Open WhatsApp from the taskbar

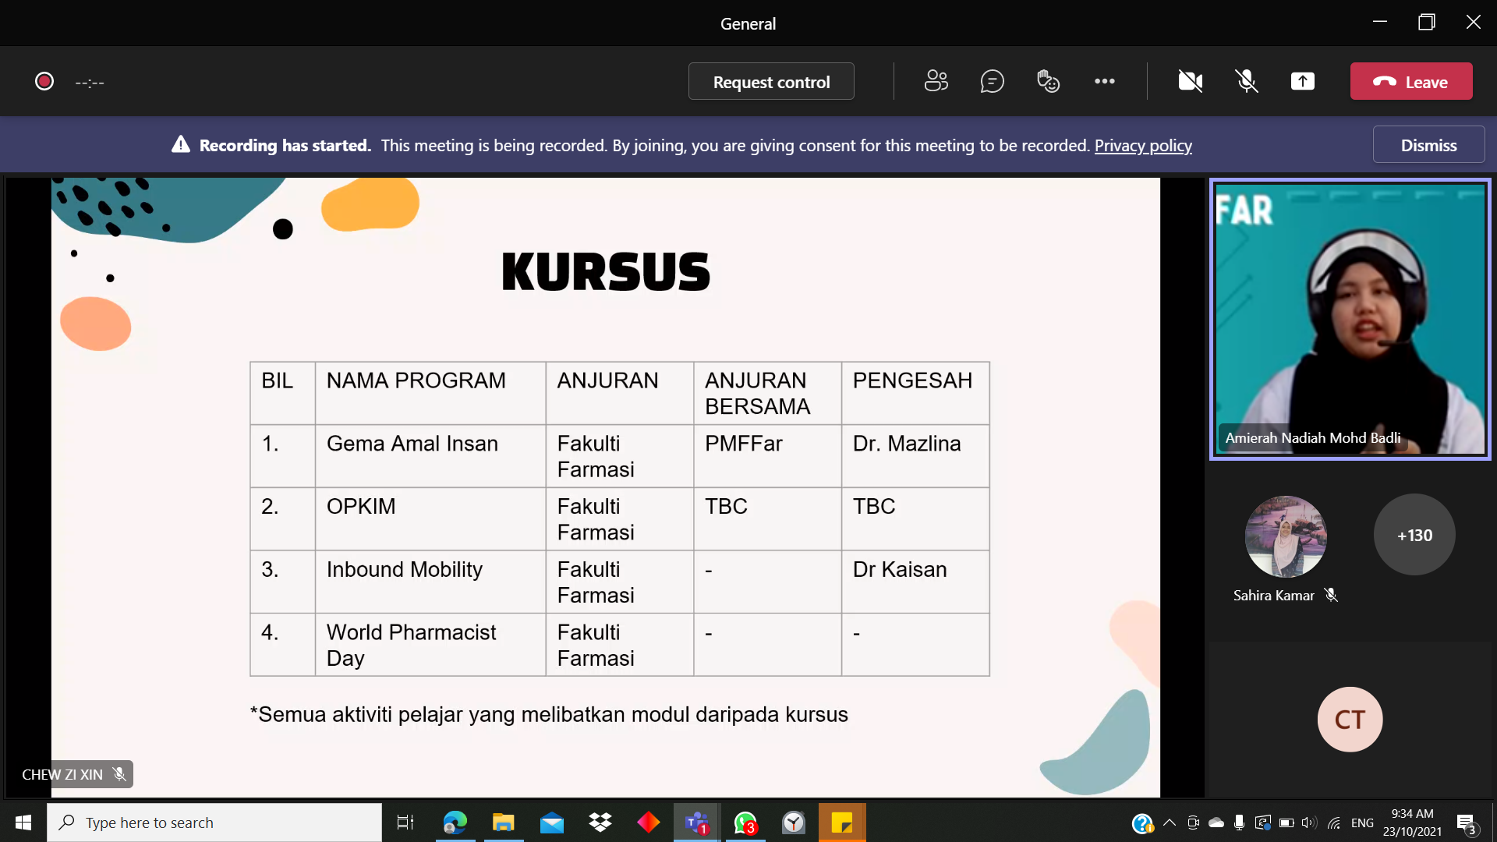coord(745,823)
